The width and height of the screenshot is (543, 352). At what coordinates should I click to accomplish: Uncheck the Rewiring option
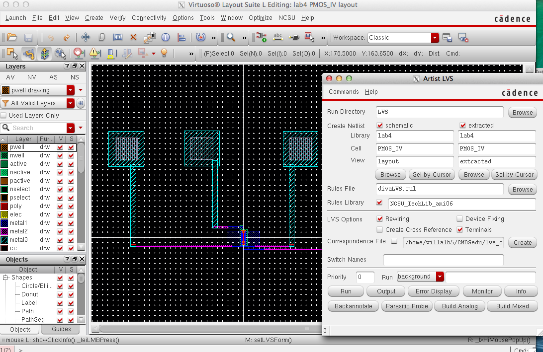(380, 219)
